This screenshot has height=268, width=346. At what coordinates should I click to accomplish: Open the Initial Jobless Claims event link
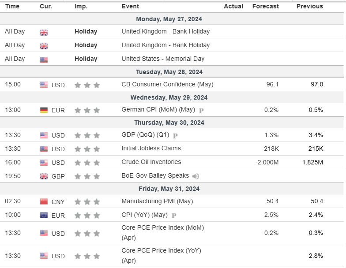151,148
